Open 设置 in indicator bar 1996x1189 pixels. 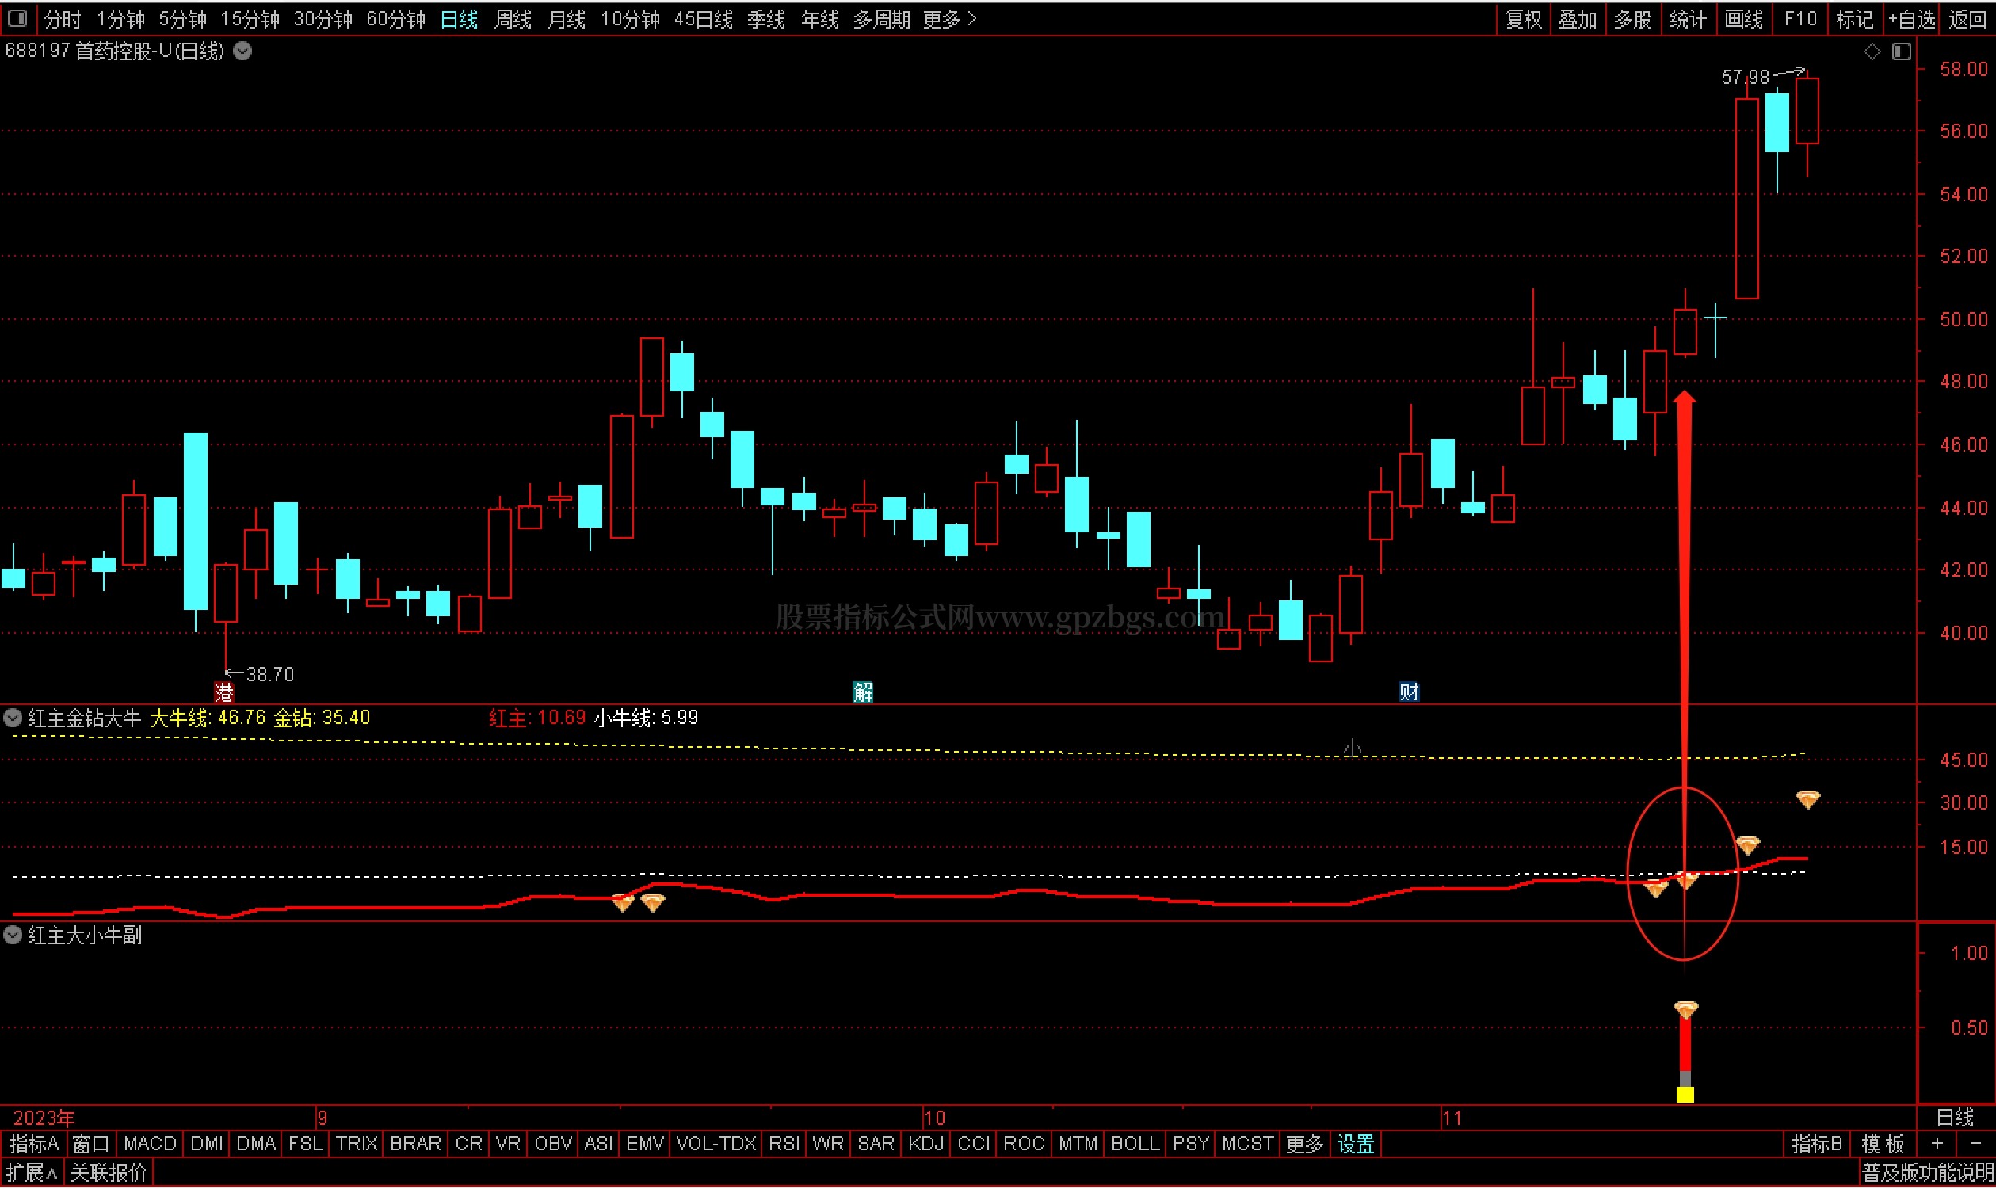pos(1356,1144)
